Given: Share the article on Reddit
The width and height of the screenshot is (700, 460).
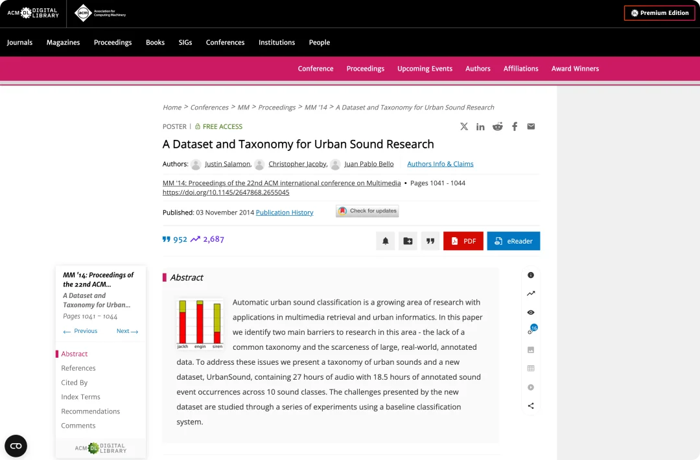Looking at the screenshot, I should coord(497,126).
